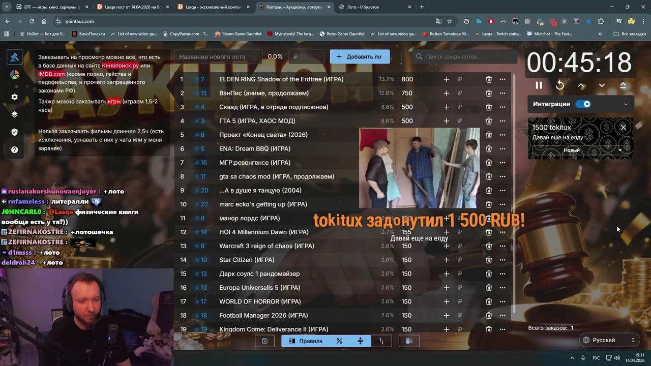Screen dimensions: 651x366
Task: Click the new lot ruble amount field
Action: click(x=306, y=57)
